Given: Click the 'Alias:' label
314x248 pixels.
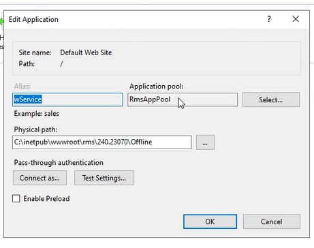Looking at the screenshot, I should 22,87.
